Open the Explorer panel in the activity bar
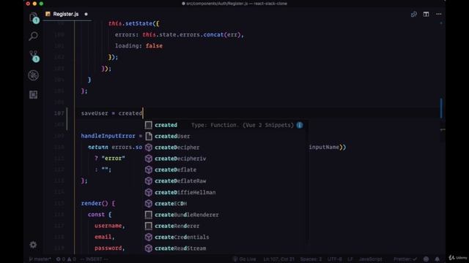Screen dimensions: 469x263 coord(34,18)
